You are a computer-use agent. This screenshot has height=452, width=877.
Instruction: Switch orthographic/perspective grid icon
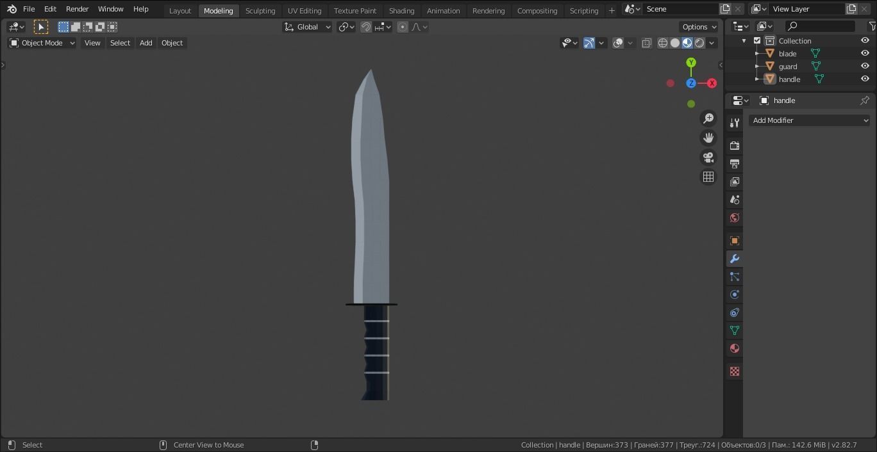708,177
